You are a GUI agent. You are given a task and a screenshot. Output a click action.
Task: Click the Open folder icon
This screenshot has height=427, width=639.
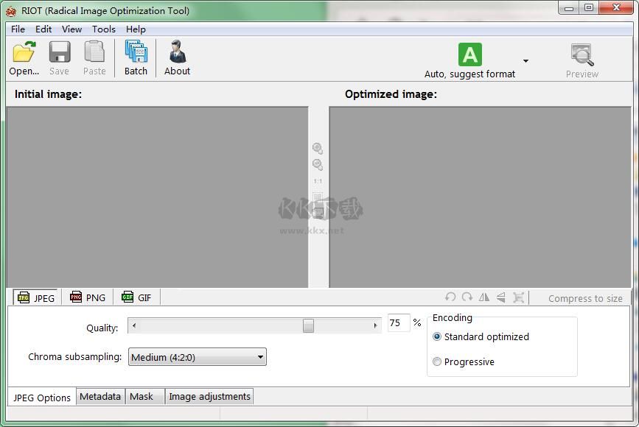(x=24, y=53)
